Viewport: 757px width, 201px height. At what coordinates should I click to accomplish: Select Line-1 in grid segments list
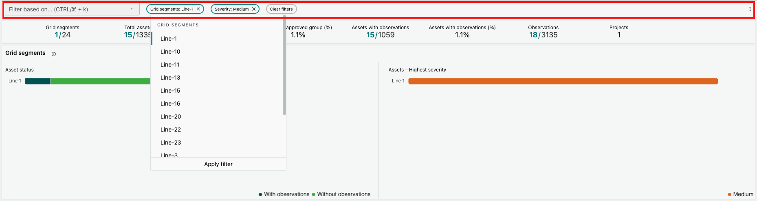point(169,39)
